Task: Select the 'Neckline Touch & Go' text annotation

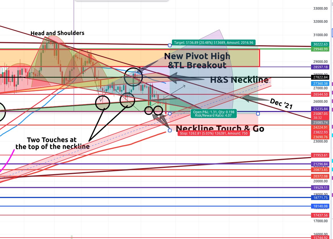Action: click(x=220, y=128)
